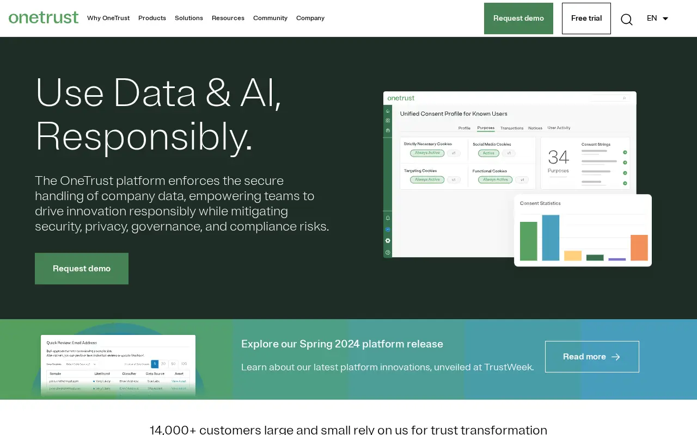Click the Quick Review Email Address thumbnail

[118, 365]
